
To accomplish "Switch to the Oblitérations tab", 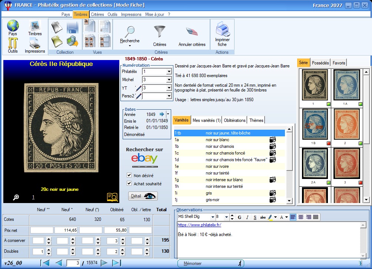I will click(x=235, y=120).
